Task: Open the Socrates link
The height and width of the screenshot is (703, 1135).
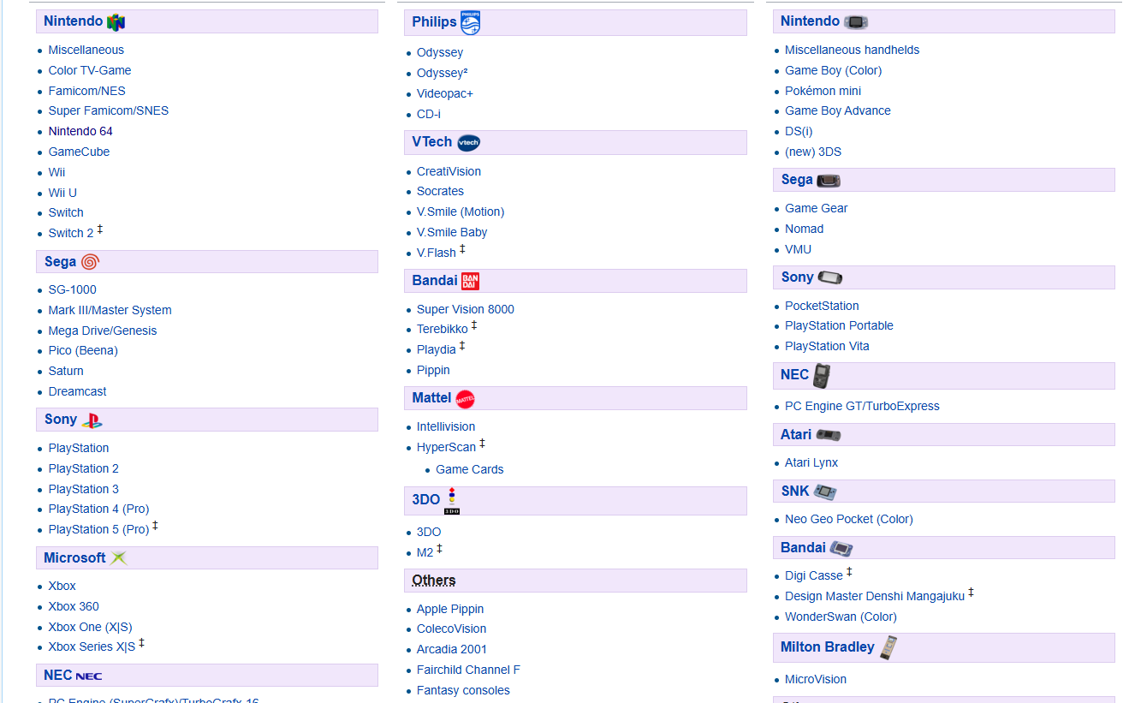Action: click(441, 191)
